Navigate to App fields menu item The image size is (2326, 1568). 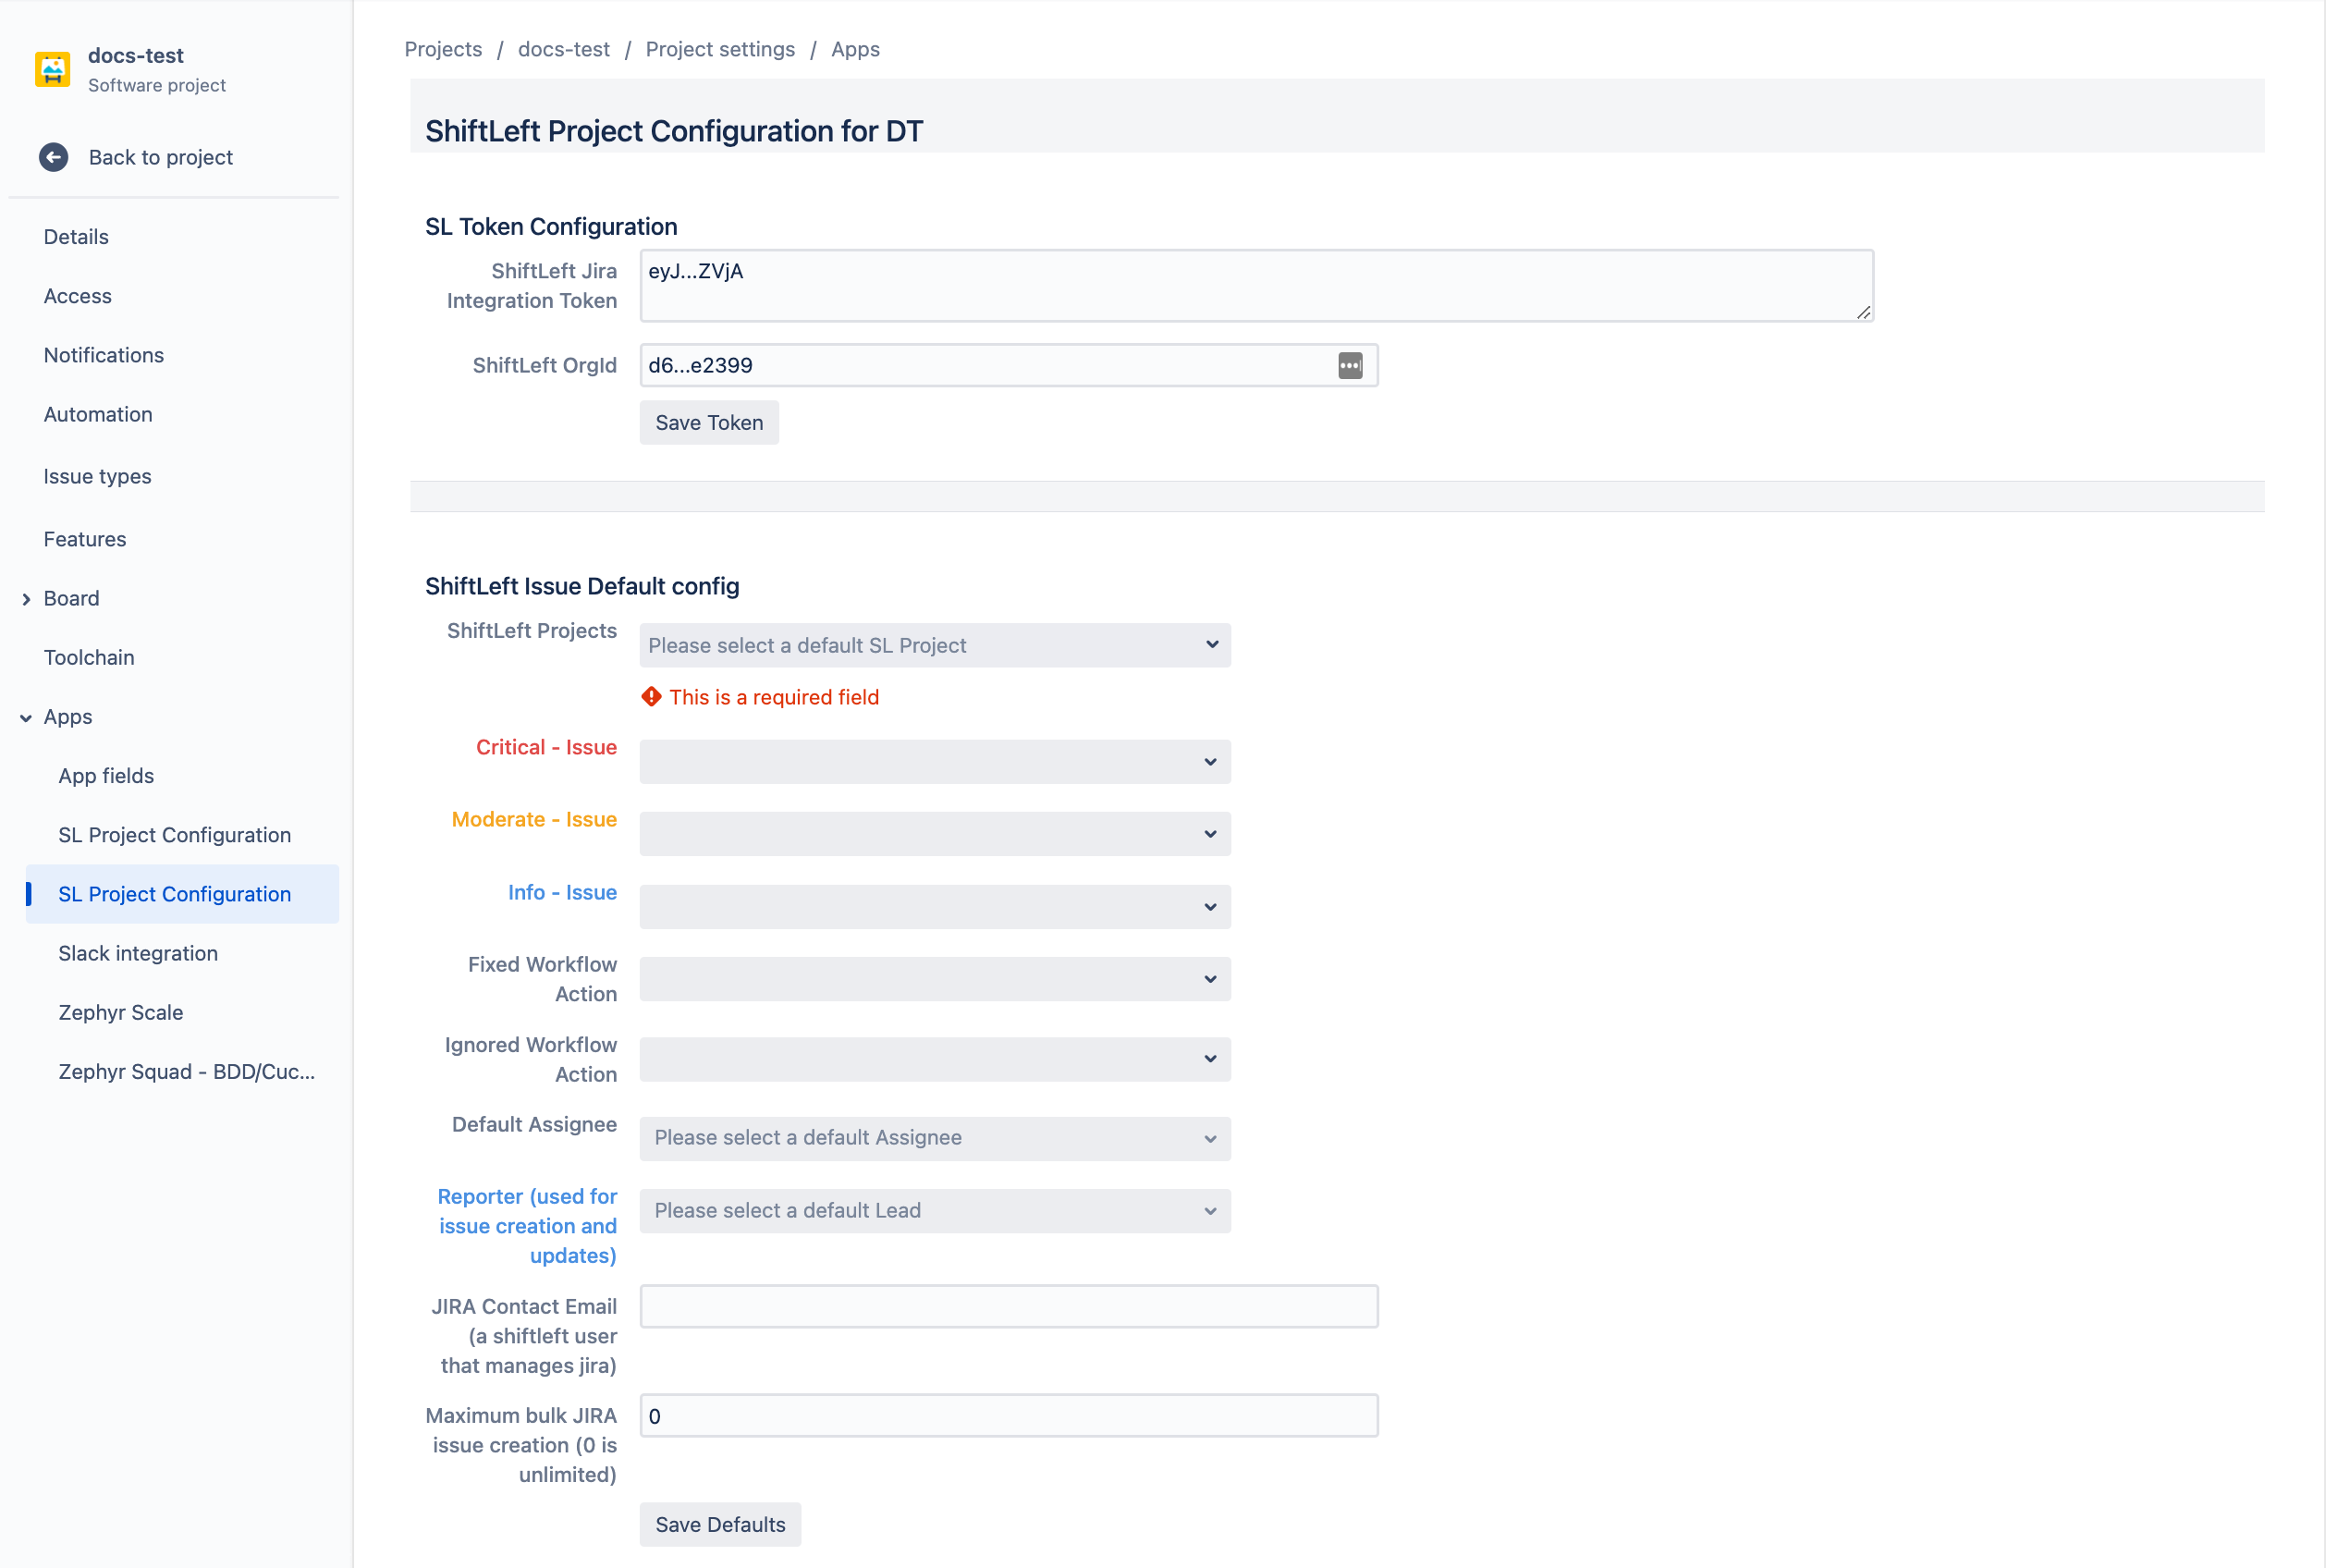(105, 776)
